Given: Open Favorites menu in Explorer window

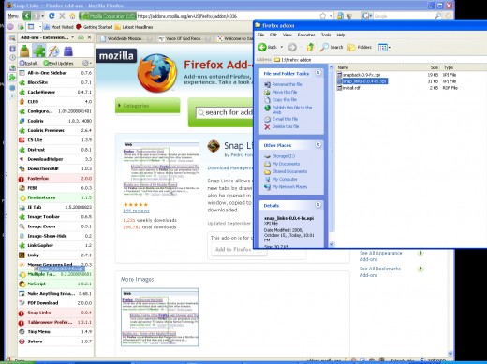Looking at the screenshot, I should coord(306,35).
